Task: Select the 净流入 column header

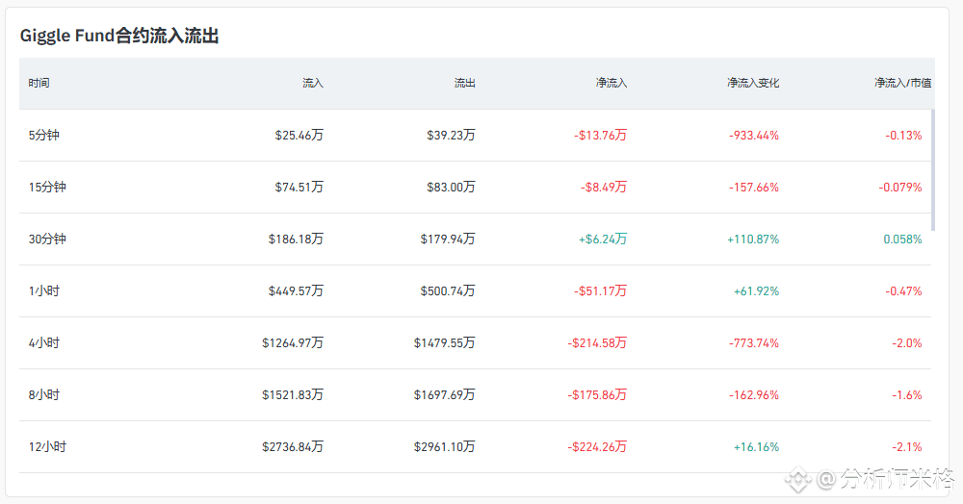Action: pos(612,84)
